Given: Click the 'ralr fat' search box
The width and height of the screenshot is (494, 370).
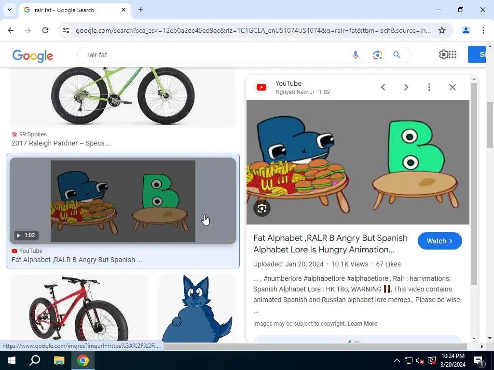Looking at the screenshot, I should (214, 55).
